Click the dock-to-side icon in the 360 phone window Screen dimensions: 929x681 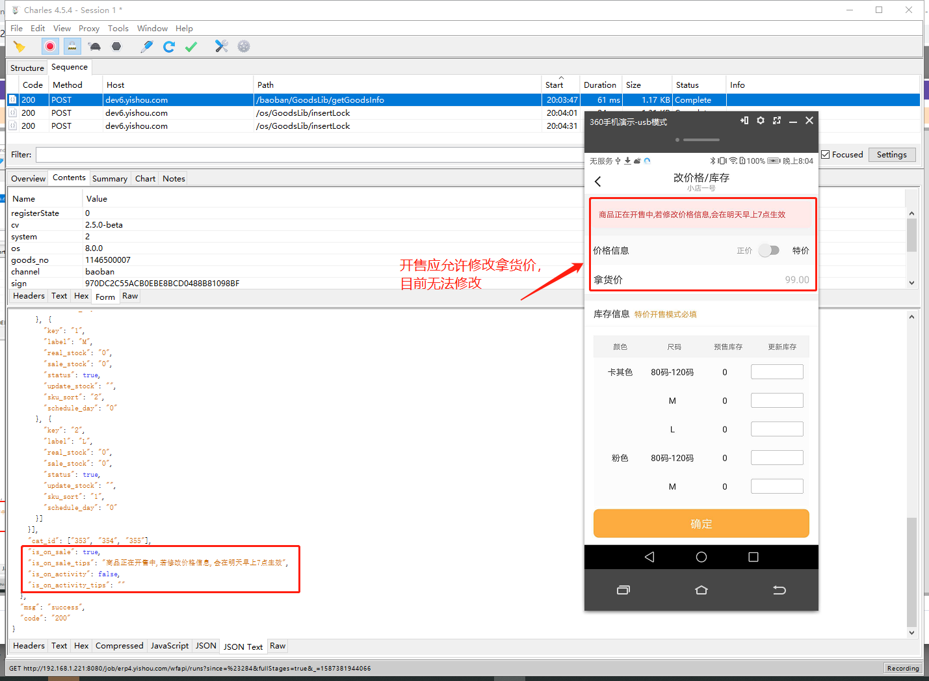(x=744, y=120)
